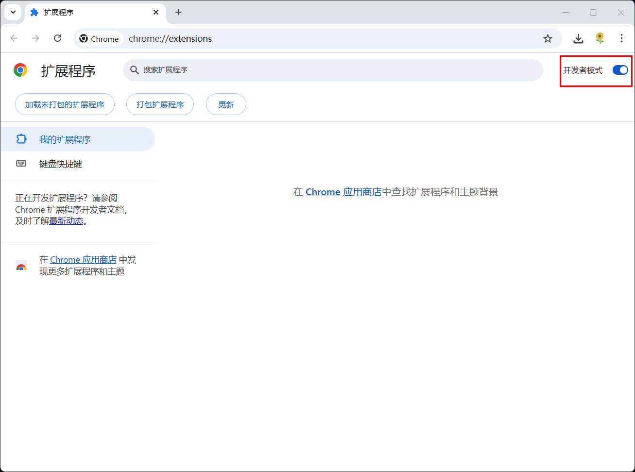Click the forward navigation arrow icon

(35, 38)
